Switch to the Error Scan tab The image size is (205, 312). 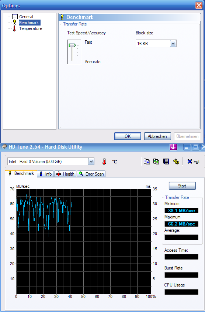[x=91, y=174]
